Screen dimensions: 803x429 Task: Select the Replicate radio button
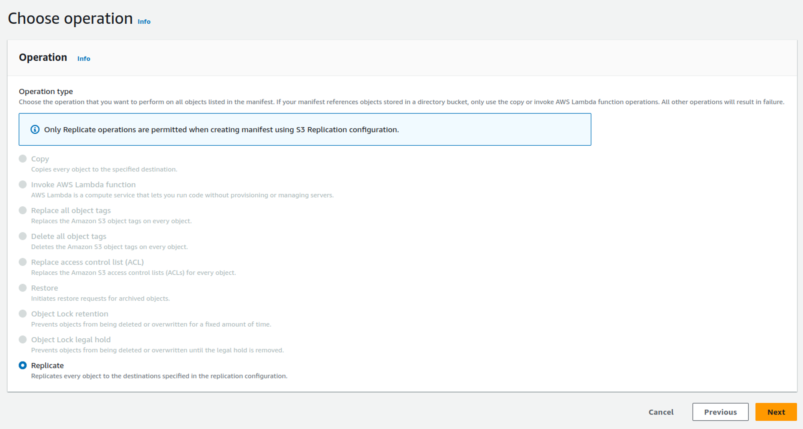[23, 365]
